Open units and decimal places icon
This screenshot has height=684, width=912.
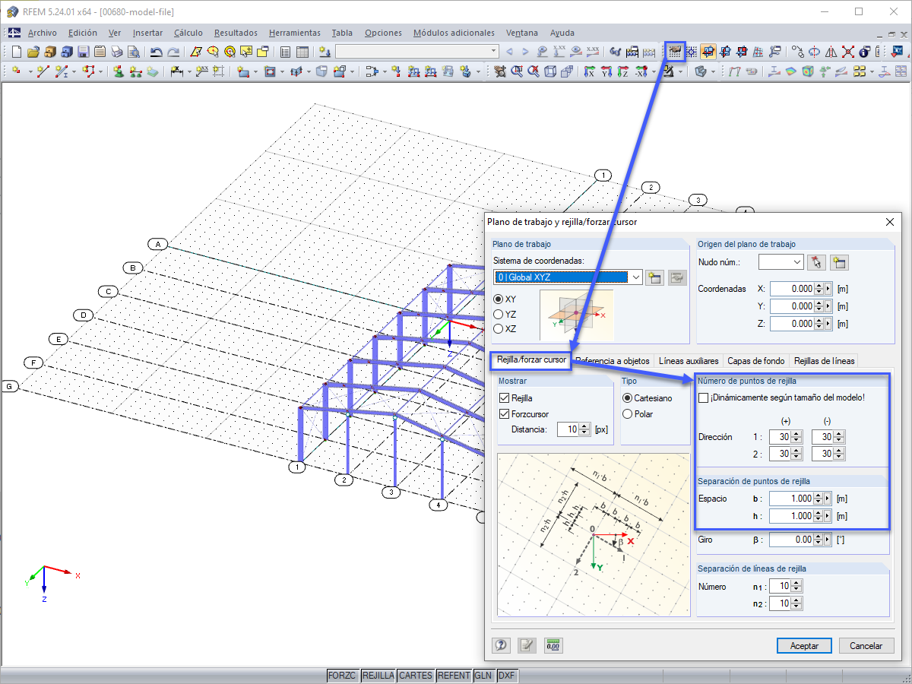[x=553, y=645]
